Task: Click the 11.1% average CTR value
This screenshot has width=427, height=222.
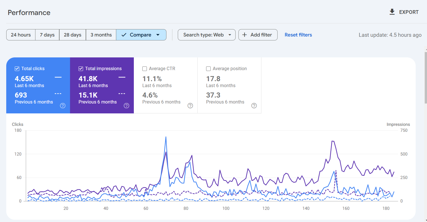Action: (152, 79)
